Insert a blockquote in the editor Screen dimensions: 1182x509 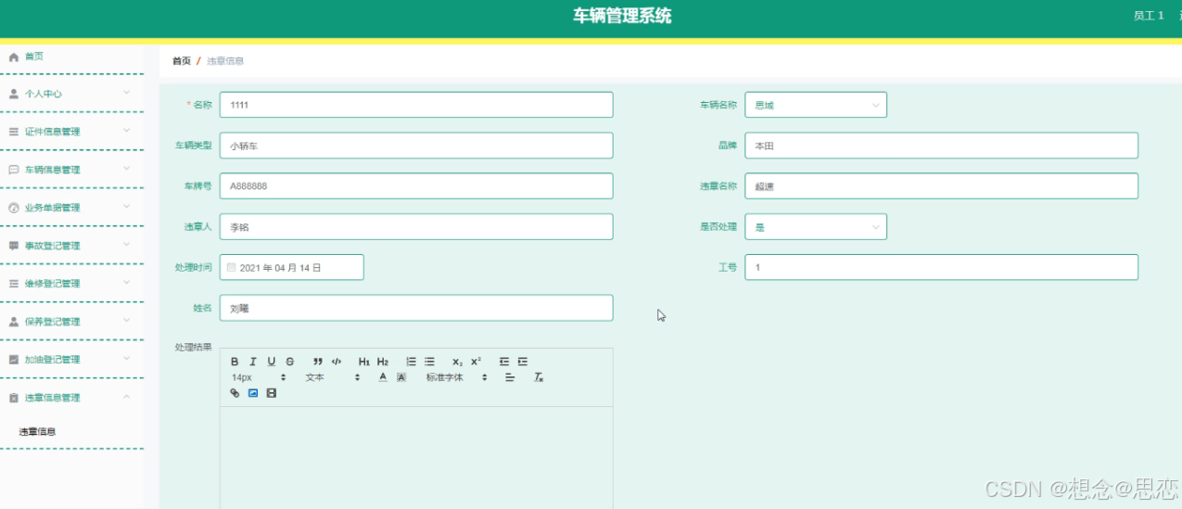click(318, 362)
